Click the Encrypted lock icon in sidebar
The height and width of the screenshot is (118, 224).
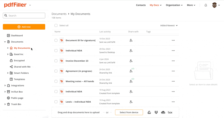11,60
